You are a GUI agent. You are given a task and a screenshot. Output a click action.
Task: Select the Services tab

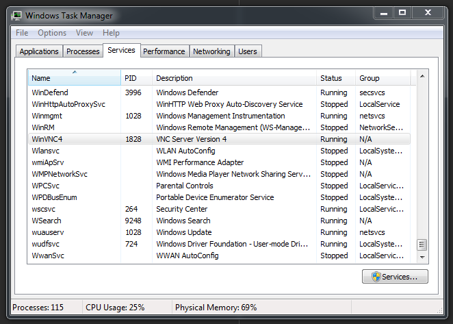[122, 50]
